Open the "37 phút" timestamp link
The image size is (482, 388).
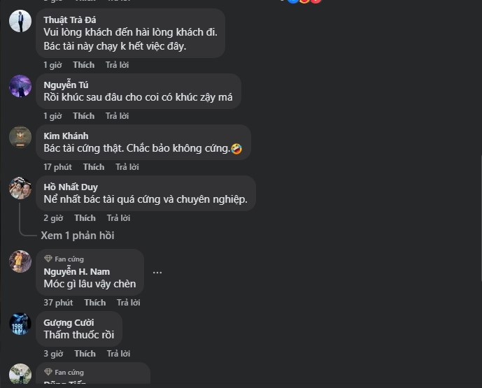pos(58,303)
